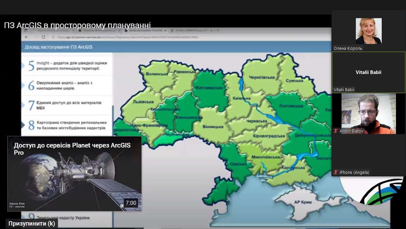Click the Сумська region on the map

(294, 80)
